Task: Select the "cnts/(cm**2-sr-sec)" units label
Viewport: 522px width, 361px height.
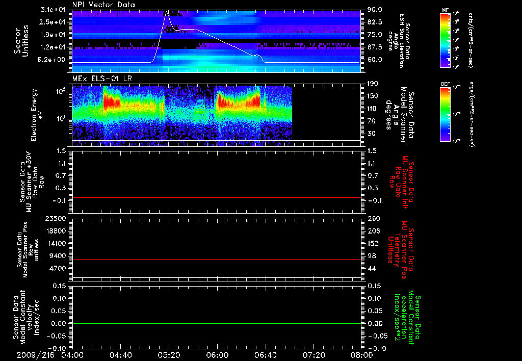Action: click(x=471, y=40)
